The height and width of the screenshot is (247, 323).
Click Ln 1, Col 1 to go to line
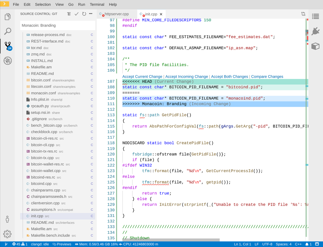[243, 244]
